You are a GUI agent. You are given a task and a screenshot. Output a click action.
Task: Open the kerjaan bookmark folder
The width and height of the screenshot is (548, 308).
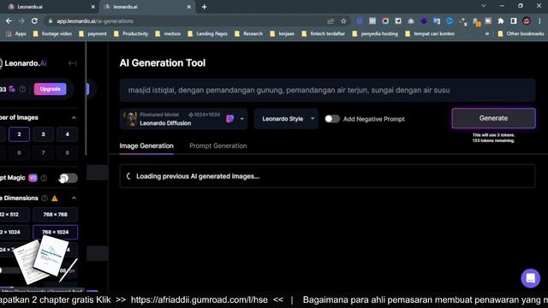(x=283, y=33)
